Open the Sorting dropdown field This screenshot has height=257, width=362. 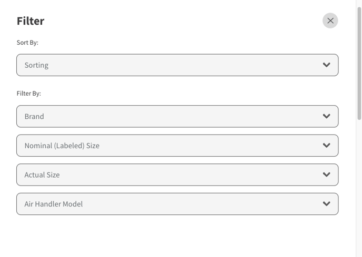[x=177, y=65]
